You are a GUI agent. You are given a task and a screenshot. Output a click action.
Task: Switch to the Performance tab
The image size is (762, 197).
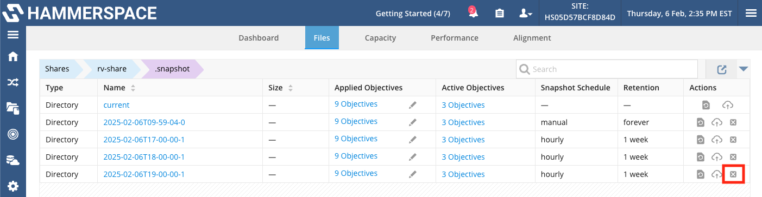tap(455, 38)
